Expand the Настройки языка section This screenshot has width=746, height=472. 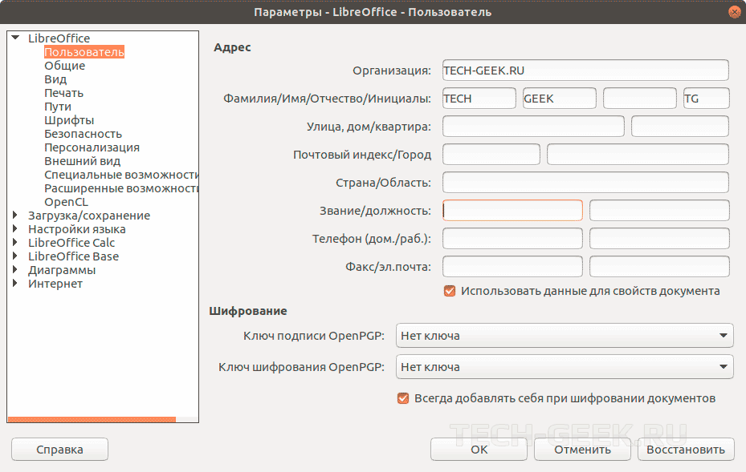point(15,229)
